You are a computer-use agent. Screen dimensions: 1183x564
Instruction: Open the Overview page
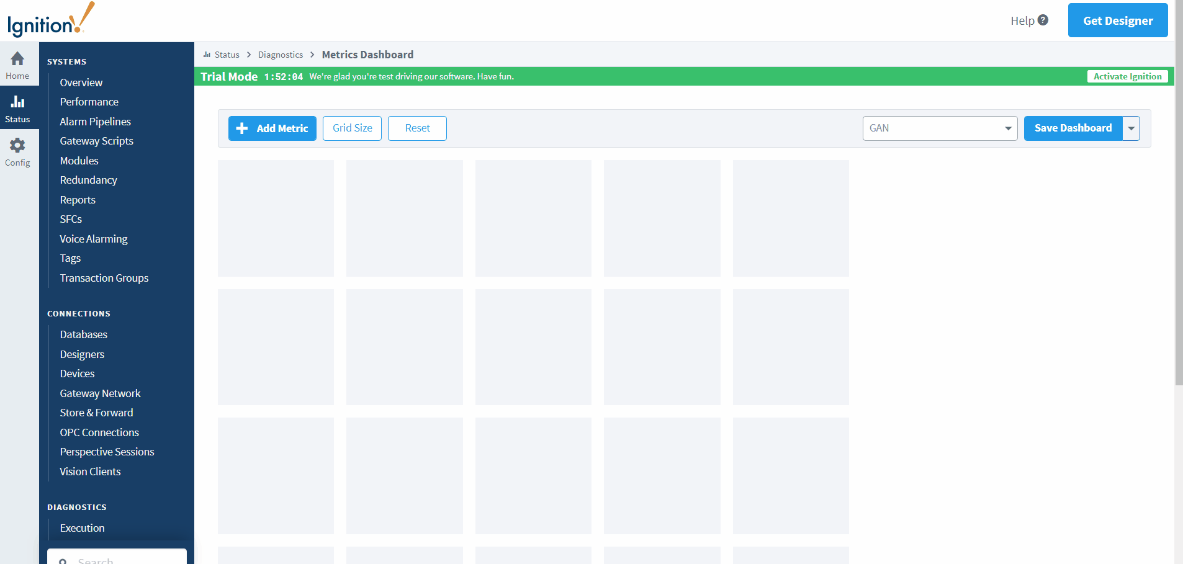[81, 83]
